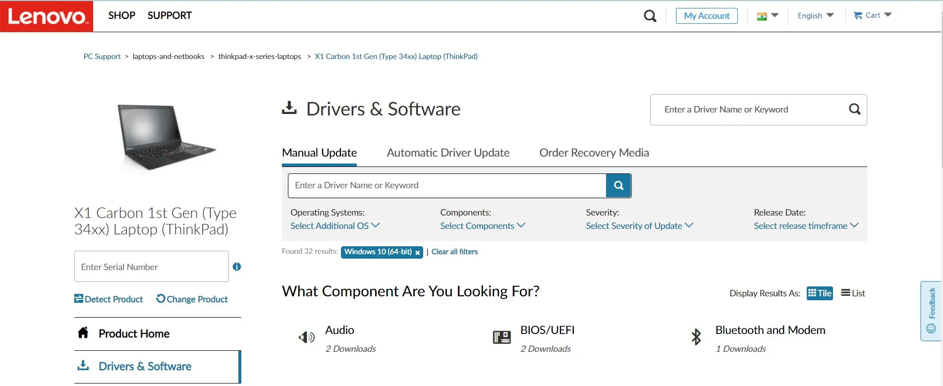Screen dimensions: 943x386
Task: Click magnifier icon in top-right driver search
Action: coord(854,109)
